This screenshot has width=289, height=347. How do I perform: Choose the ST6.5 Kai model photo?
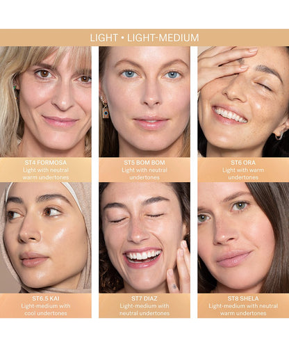[46, 238]
